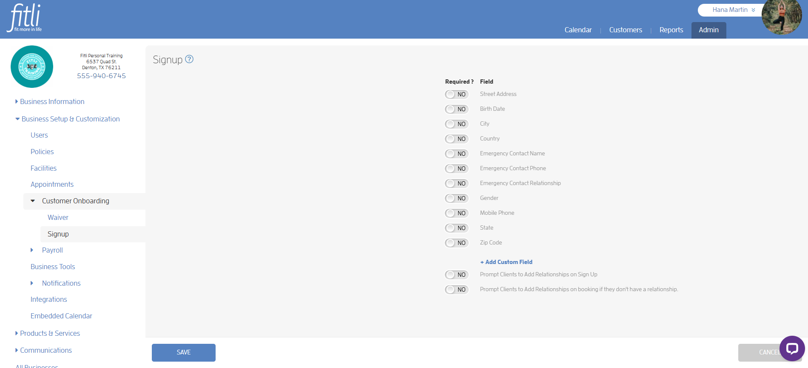Open Business Tools page
Image resolution: width=808 pixels, height=368 pixels.
[53, 267]
